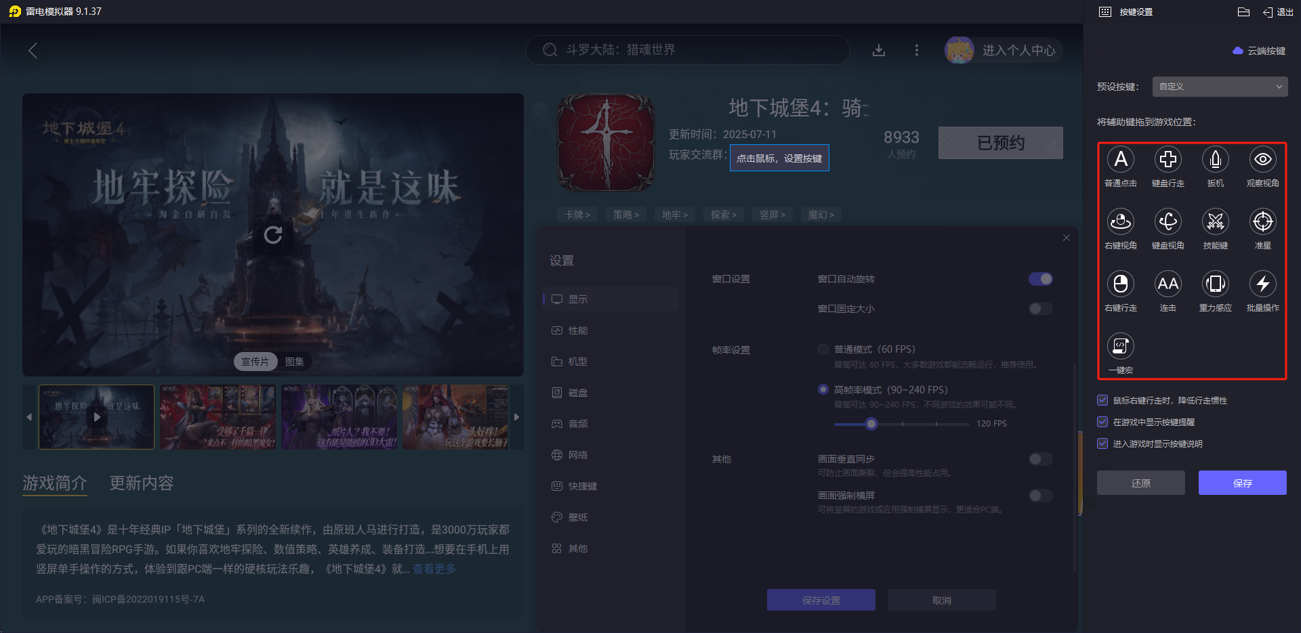The width and height of the screenshot is (1301, 633).
Task: Open the 策略 > tag
Action: click(626, 215)
